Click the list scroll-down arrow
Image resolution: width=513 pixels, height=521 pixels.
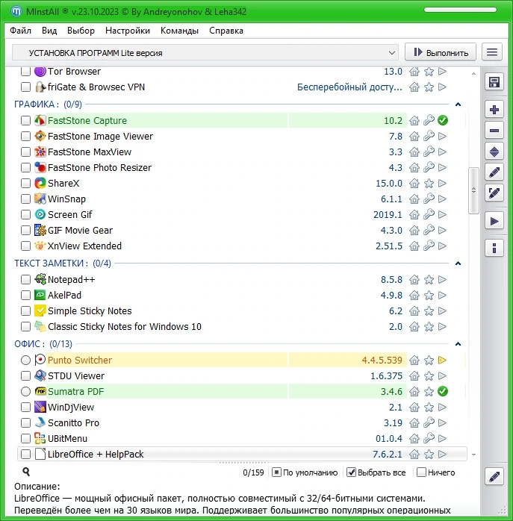point(473,455)
